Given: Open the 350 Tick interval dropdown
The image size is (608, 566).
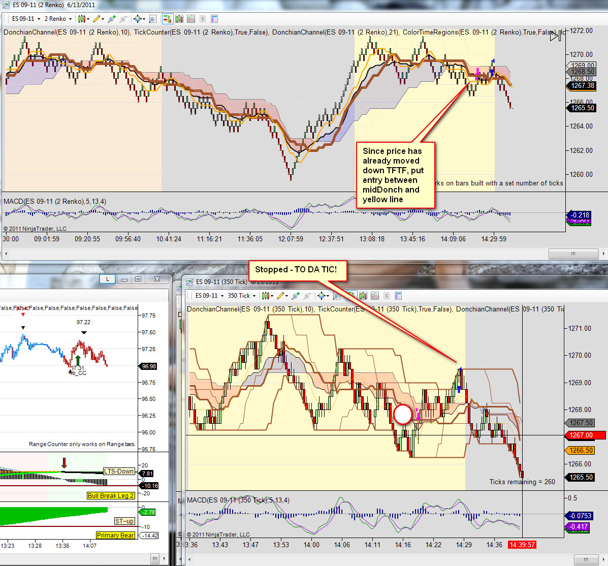Looking at the screenshot, I should coord(242,296).
